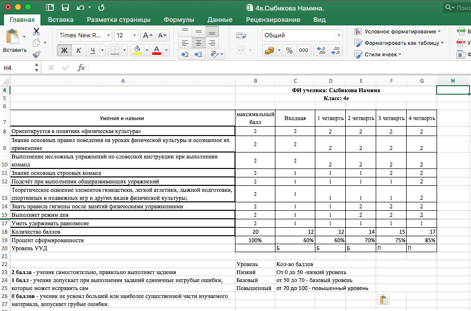Screen dimensions: 471x311
Task: Open the Times New Roman font dropdown
Action: click(108, 35)
